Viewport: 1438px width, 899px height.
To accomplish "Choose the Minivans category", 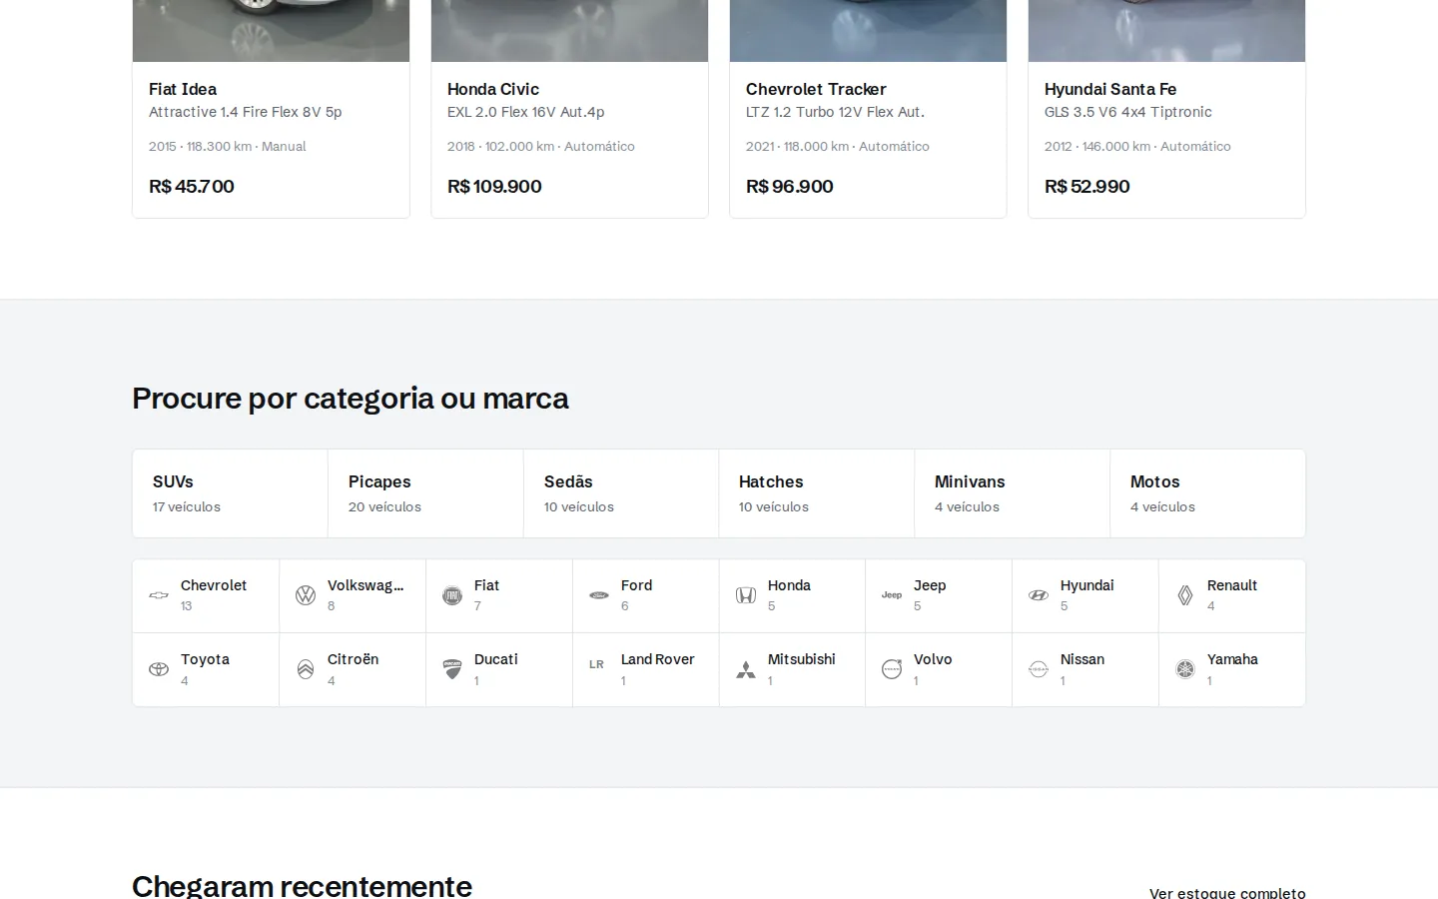I will [x=1013, y=493].
